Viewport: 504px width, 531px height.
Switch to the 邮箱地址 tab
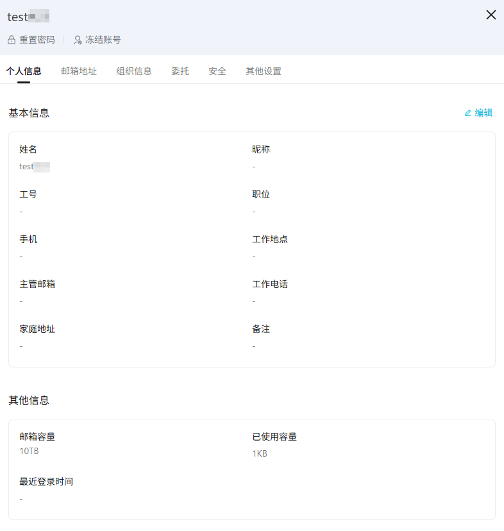[79, 71]
